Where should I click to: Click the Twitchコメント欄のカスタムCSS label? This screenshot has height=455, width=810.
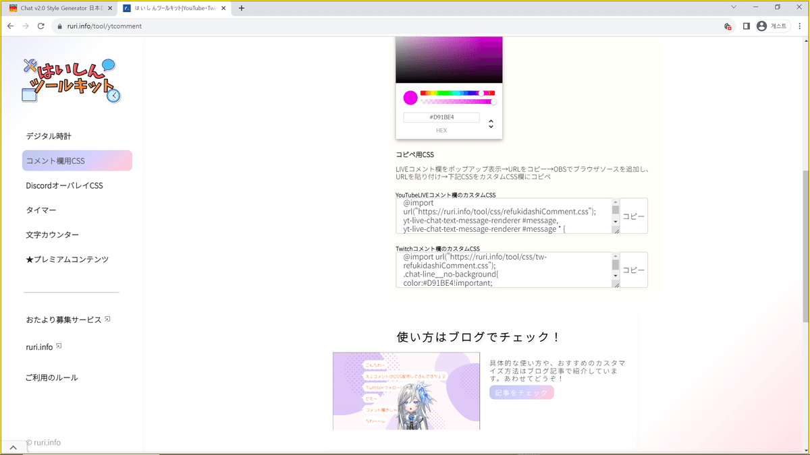(437, 249)
